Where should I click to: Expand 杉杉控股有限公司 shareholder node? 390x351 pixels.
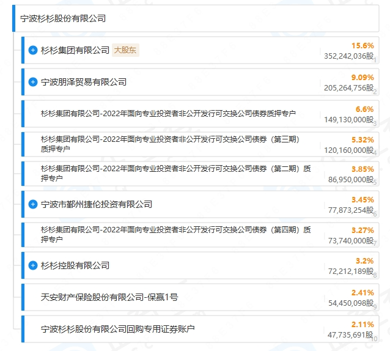point(33,265)
